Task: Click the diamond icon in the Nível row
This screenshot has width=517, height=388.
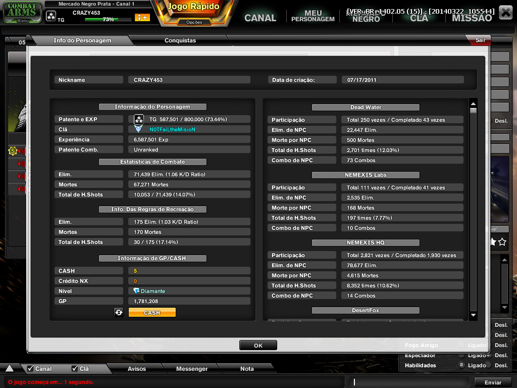Action: tap(136, 290)
